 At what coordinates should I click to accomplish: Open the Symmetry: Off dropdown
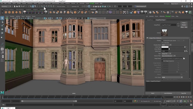tap(75, 6)
